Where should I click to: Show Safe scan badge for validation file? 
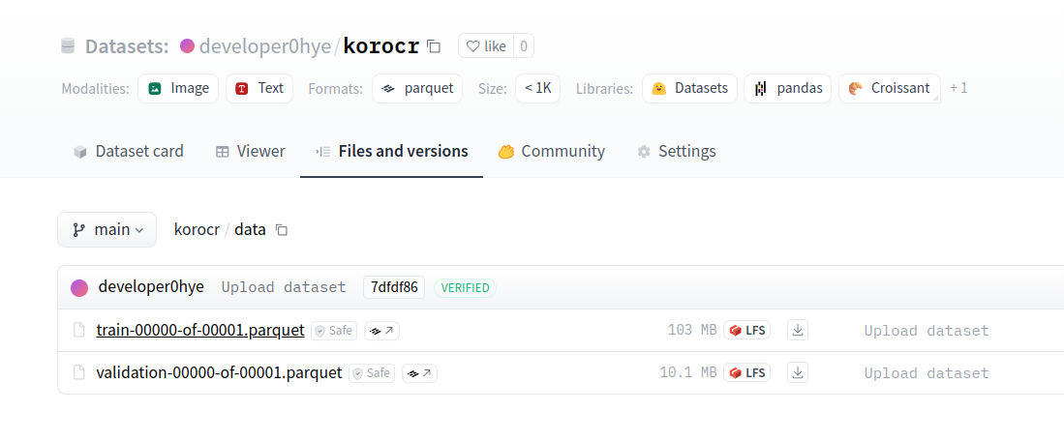tap(373, 372)
